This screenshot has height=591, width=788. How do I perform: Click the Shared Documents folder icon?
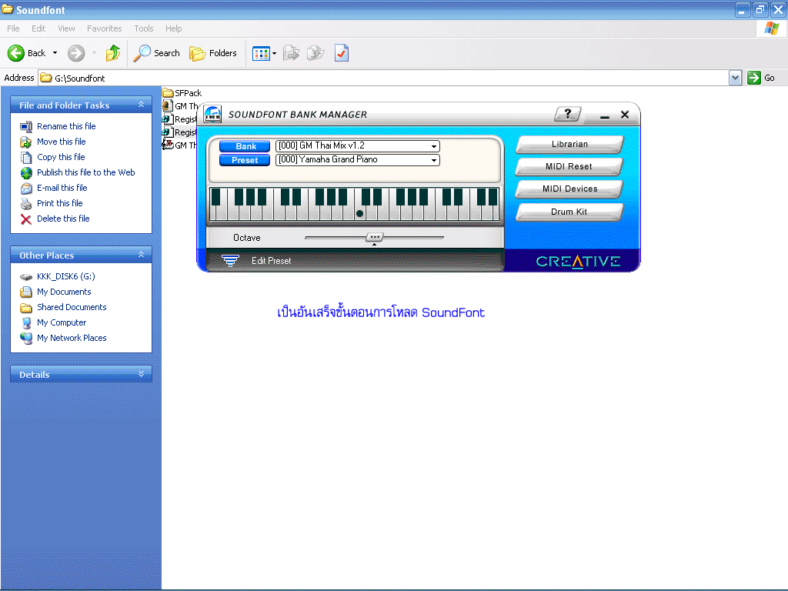click(26, 308)
